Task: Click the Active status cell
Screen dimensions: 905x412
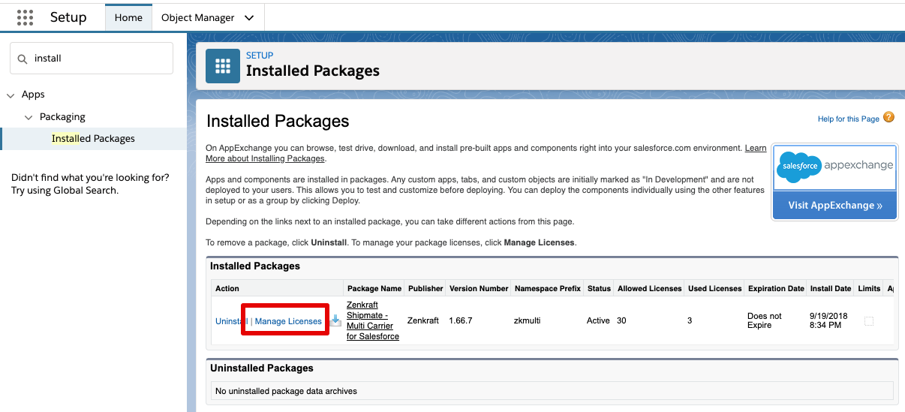Action: 598,321
